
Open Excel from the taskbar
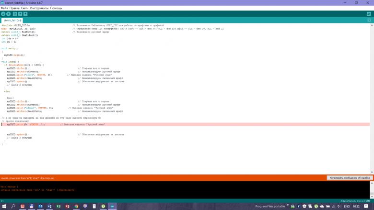pyautogui.click(x=58, y=206)
